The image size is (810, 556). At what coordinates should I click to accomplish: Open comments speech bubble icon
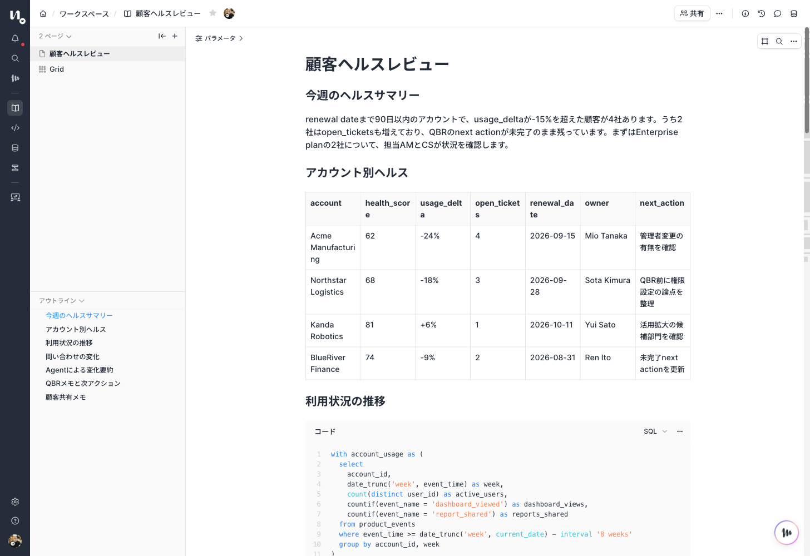click(777, 13)
